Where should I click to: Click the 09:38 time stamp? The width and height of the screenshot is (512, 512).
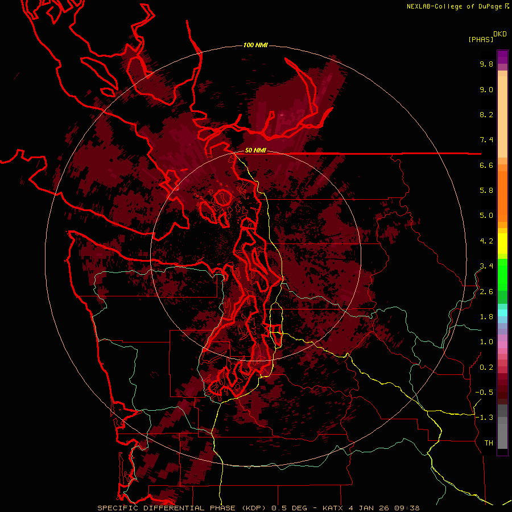point(408,508)
